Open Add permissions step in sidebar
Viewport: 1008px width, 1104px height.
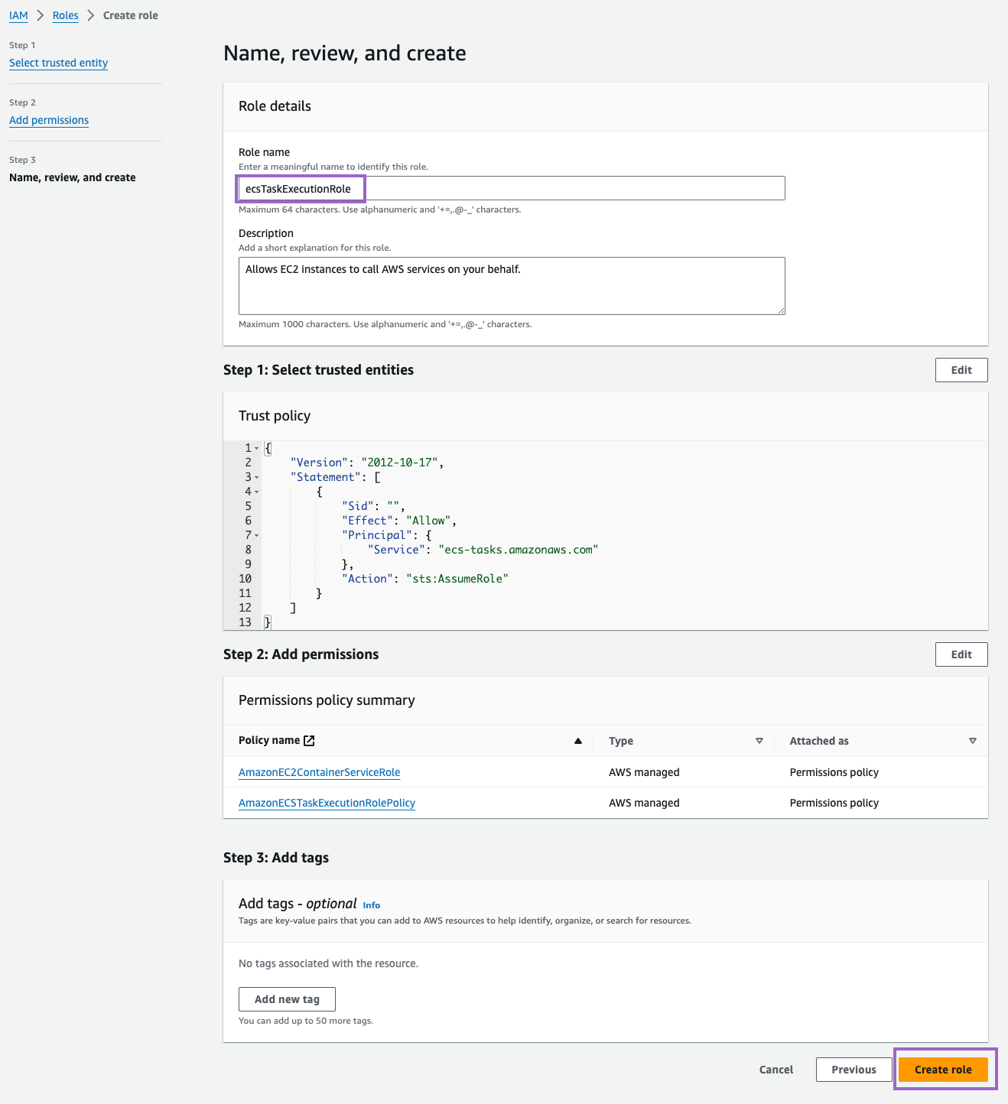(x=49, y=120)
